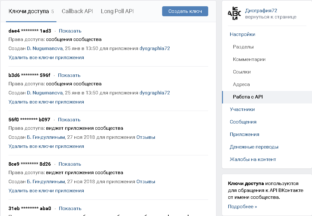The image size is (312, 216).
Task: Click the Создать ключ button
Action: (x=185, y=11)
